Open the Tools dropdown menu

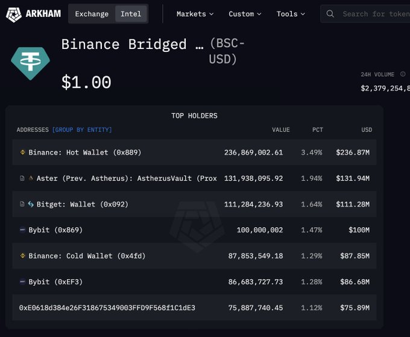(x=291, y=14)
